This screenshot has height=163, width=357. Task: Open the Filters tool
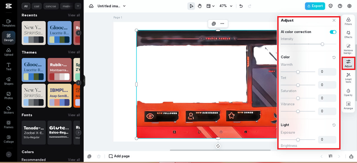coord(348,21)
